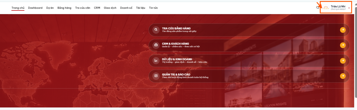The height and width of the screenshot is (110, 357).
Task: Open Tra cứu căn menu item
Action: click(83, 8)
